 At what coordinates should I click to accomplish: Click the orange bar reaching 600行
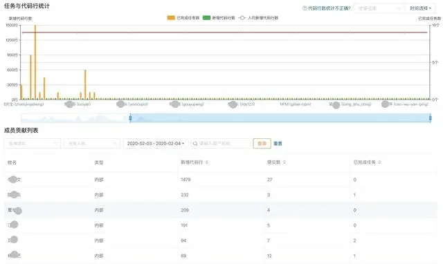click(85, 84)
